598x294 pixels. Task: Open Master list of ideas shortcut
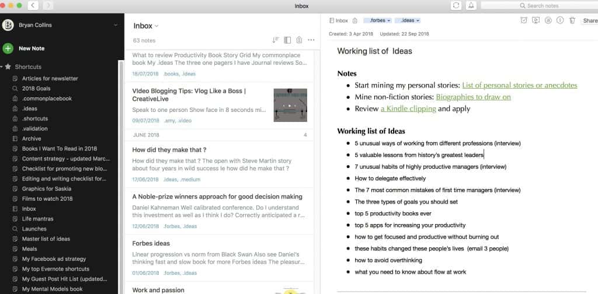46,239
